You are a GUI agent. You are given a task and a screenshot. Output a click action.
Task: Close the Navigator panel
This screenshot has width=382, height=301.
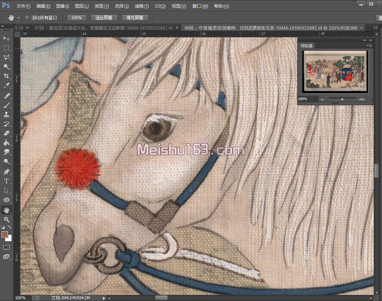[370, 40]
